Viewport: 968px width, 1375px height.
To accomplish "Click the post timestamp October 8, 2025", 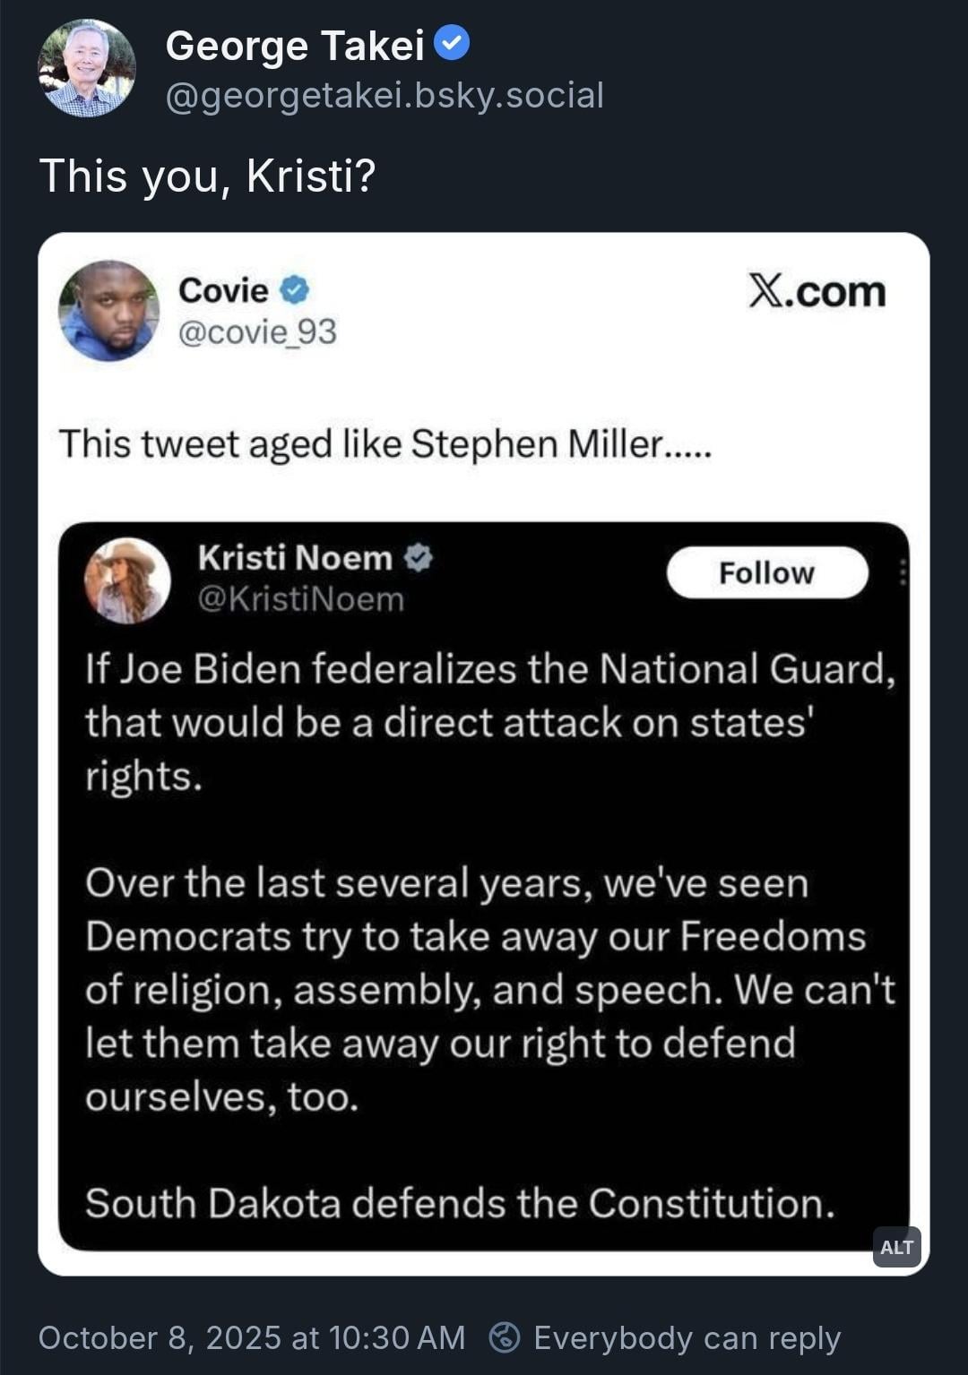I will coord(252,1337).
